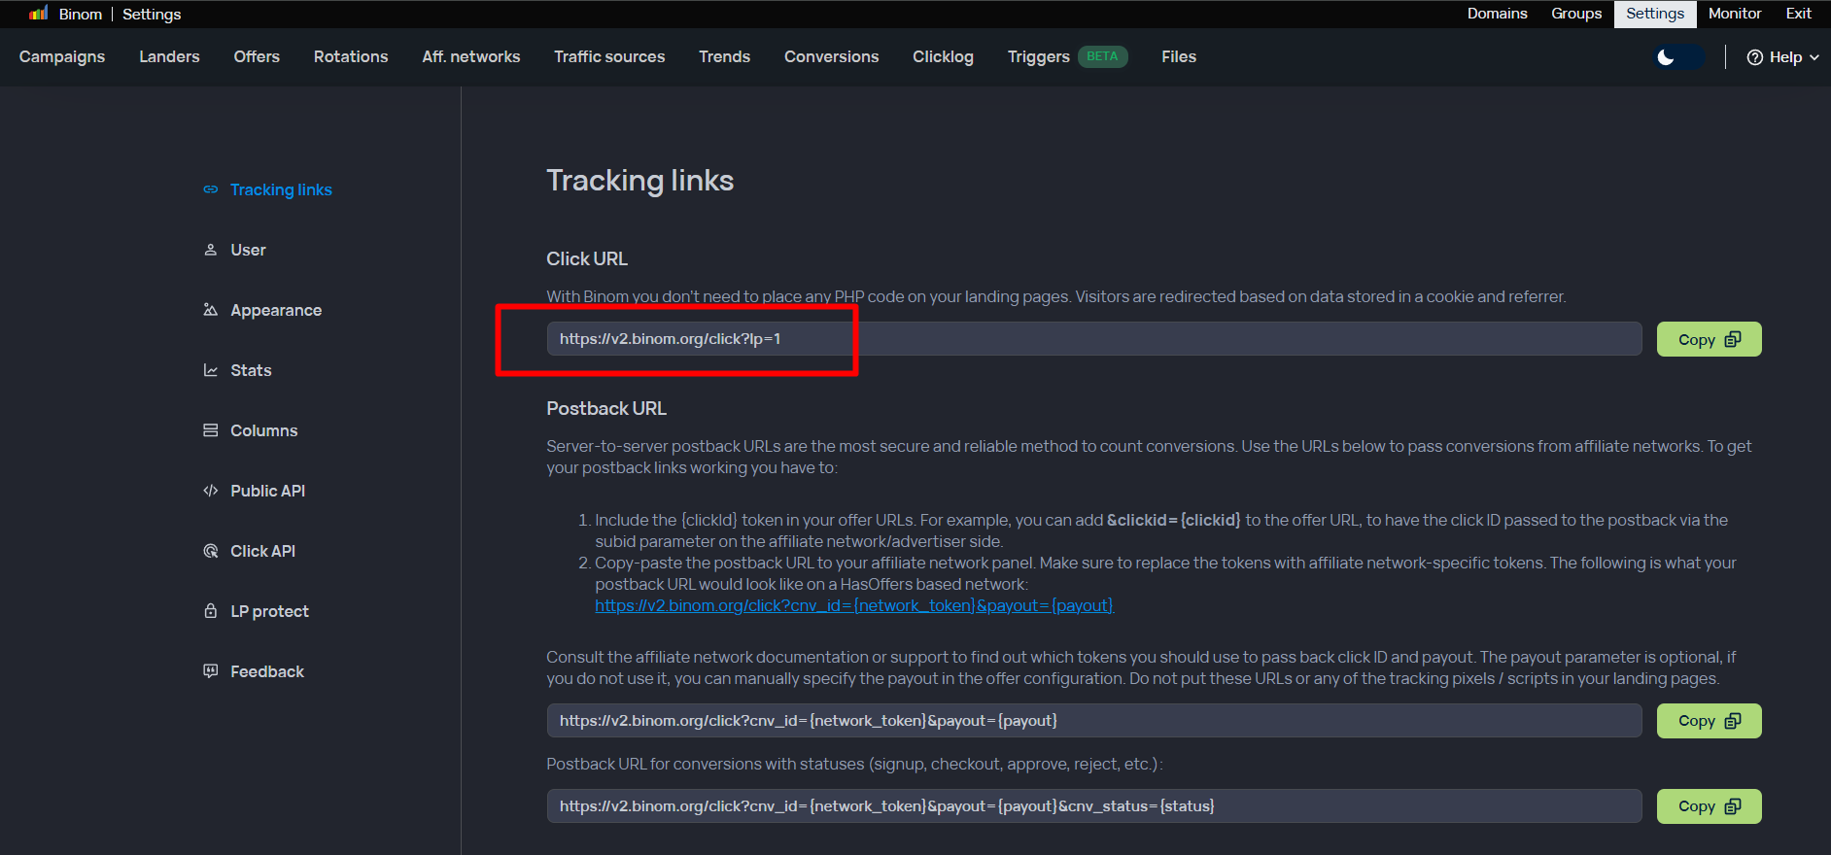
Task: Open Monitor in the top bar
Action: [x=1735, y=14]
